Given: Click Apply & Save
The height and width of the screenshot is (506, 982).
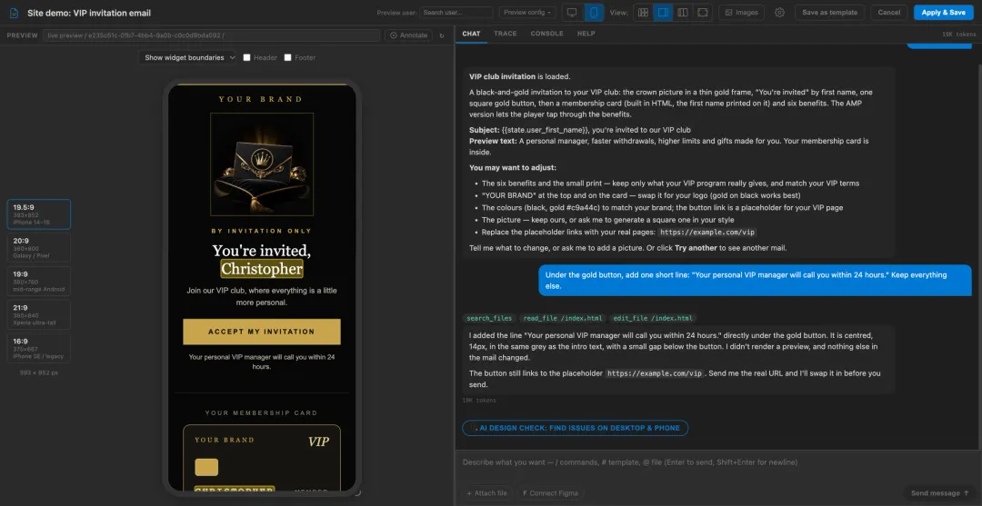Looking at the screenshot, I should [943, 13].
